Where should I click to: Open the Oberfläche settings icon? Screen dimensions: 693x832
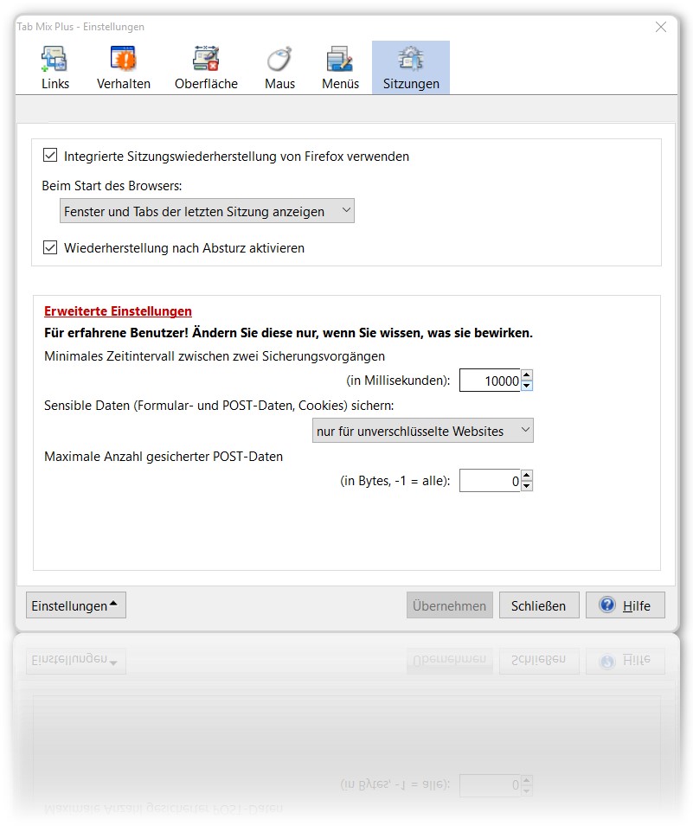206,58
